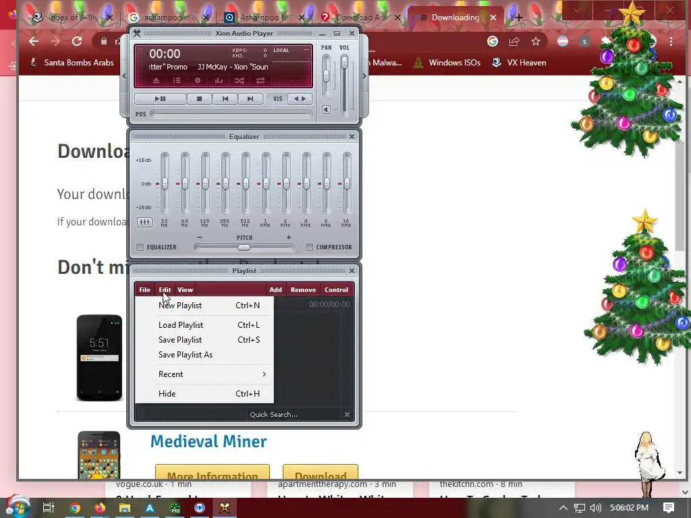Select Load Playlist menu entry
This screenshot has width=691, height=518.
[x=204, y=325]
